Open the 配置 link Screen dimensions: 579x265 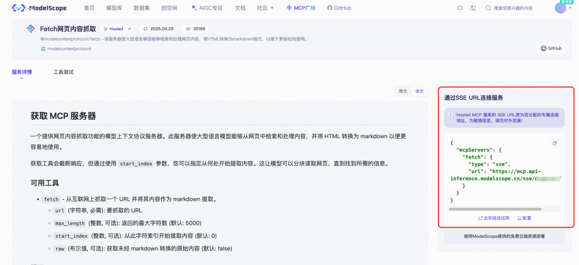(x=525, y=218)
